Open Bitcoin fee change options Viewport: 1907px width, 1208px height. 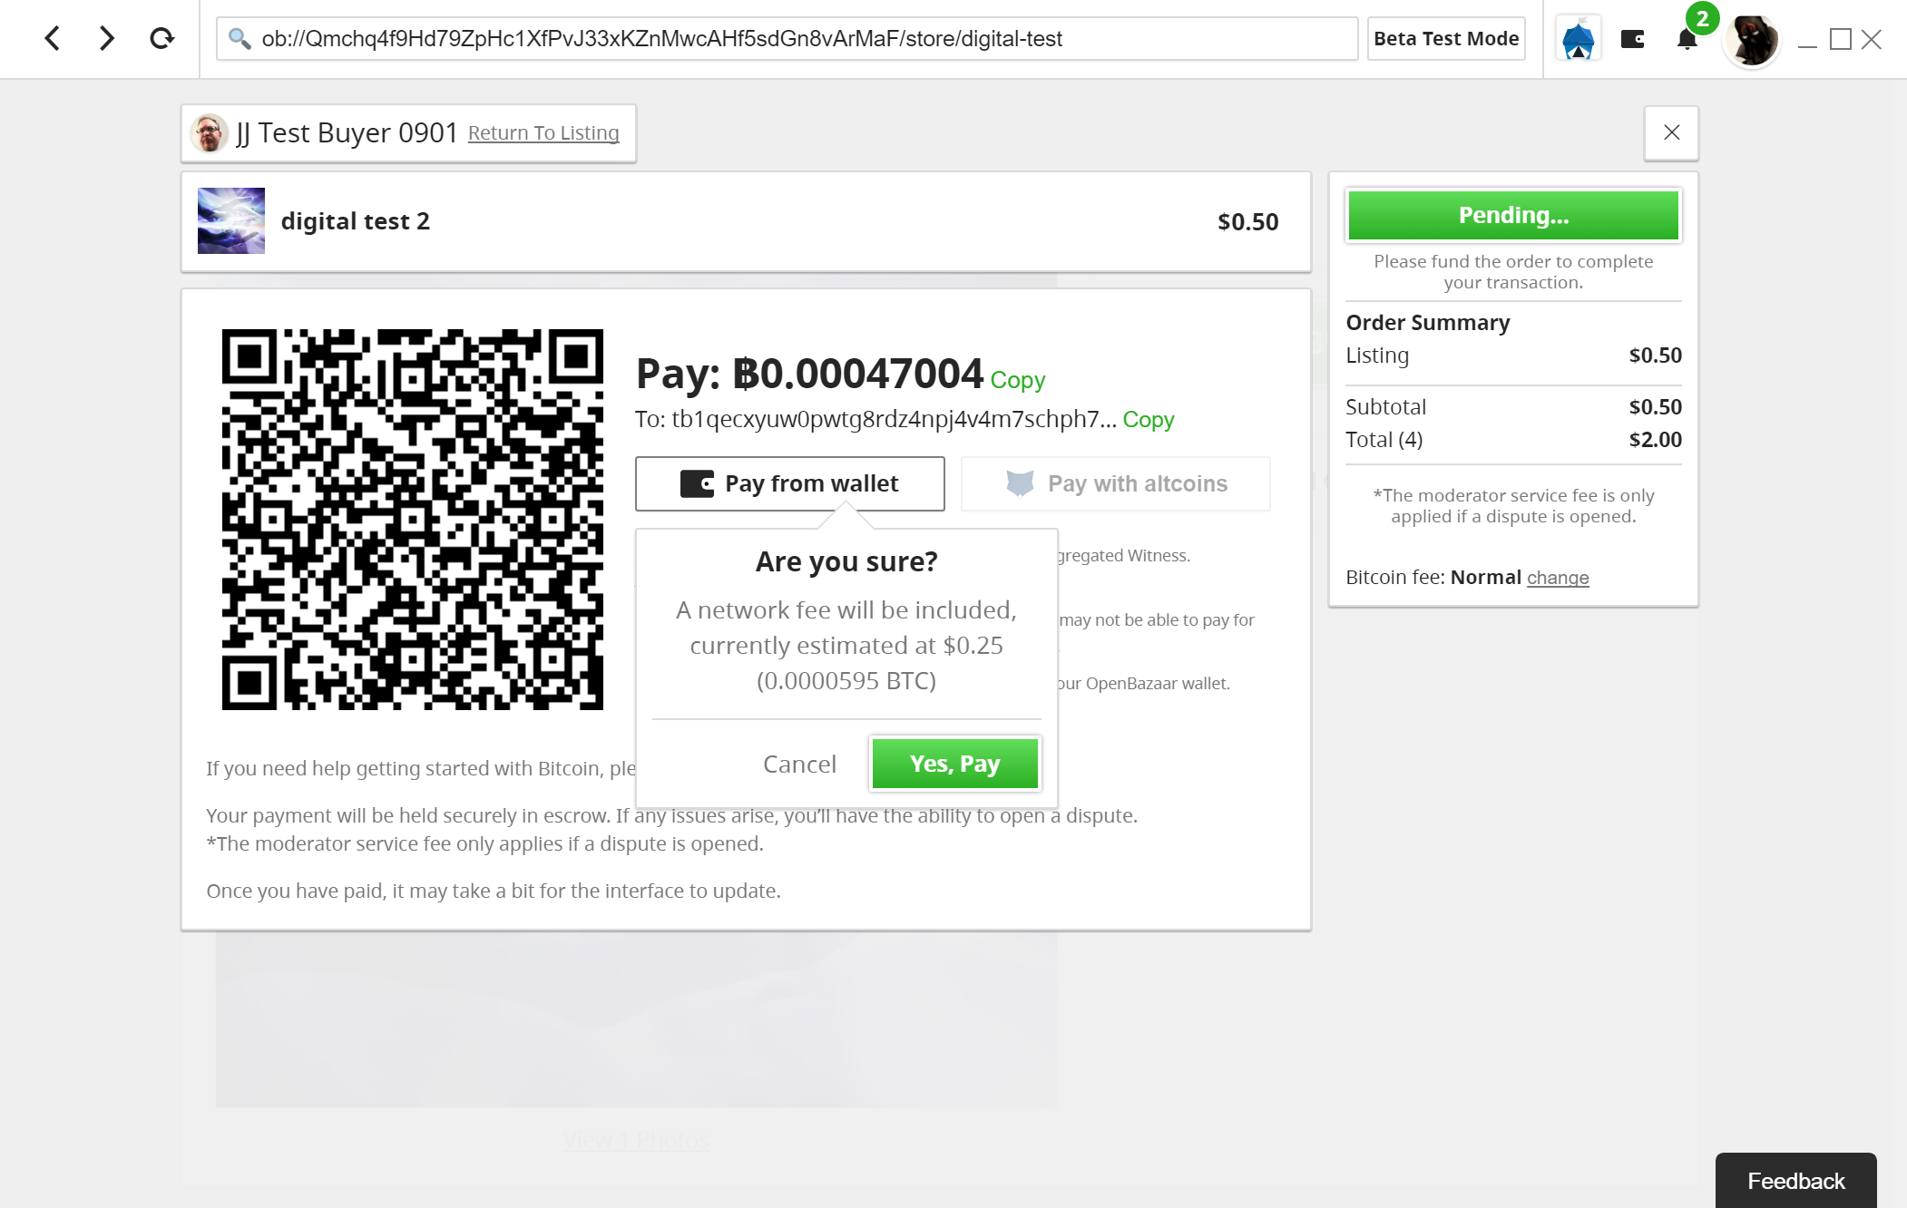(1557, 578)
